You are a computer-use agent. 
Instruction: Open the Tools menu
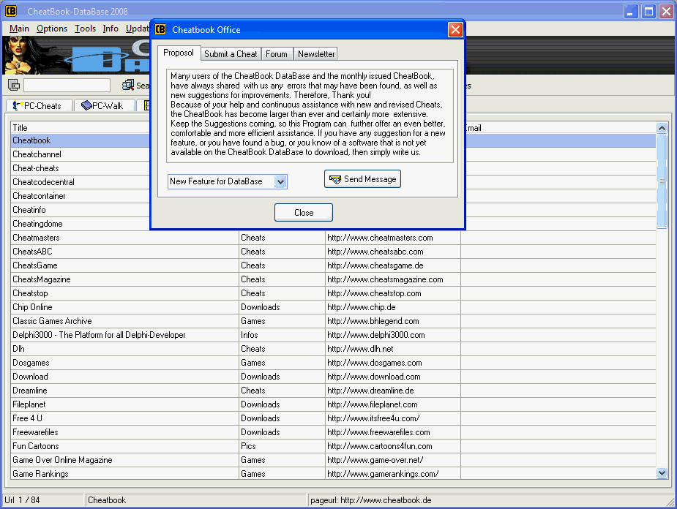pyautogui.click(x=85, y=29)
